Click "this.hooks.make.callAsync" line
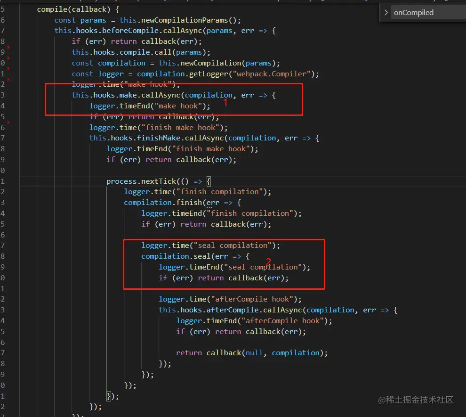The width and height of the screenshot is (466, 417). click(x=174, y=95)
